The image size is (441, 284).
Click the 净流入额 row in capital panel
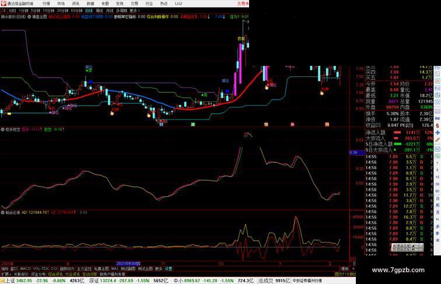coord(400,132)
